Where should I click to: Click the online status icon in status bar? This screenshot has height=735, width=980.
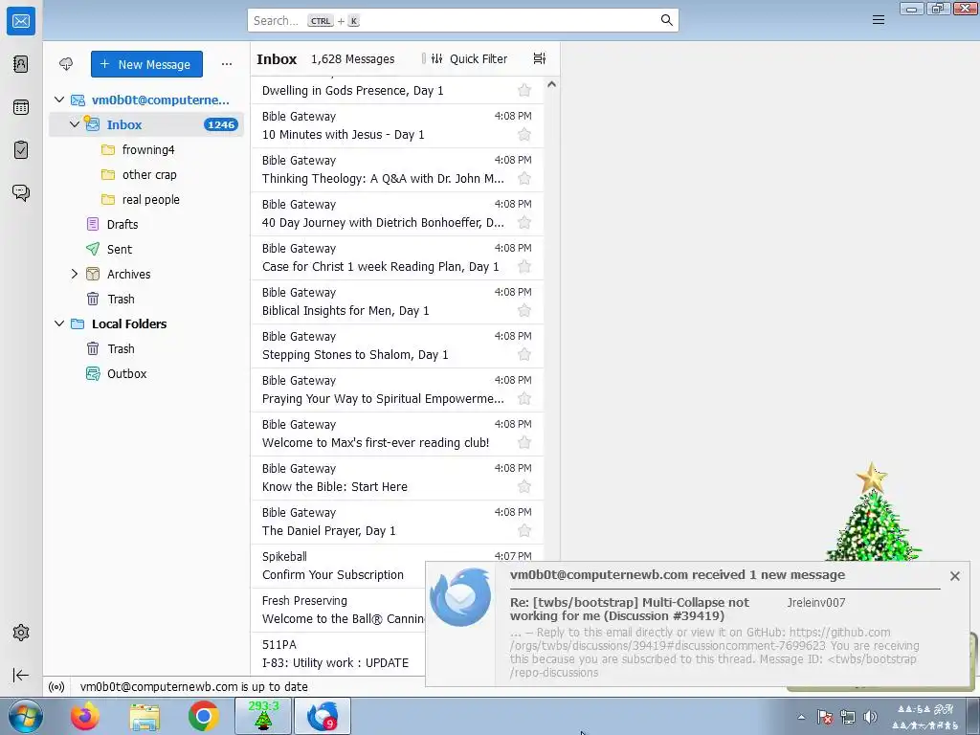click(56, 687)
